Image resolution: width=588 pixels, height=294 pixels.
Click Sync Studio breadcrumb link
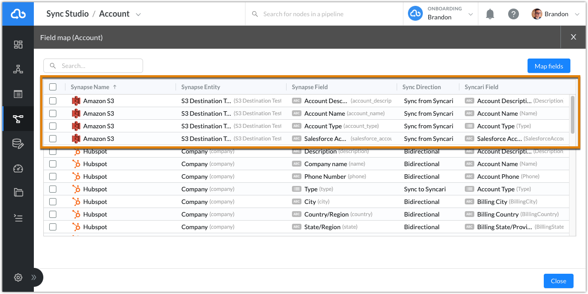coord(68,14)
